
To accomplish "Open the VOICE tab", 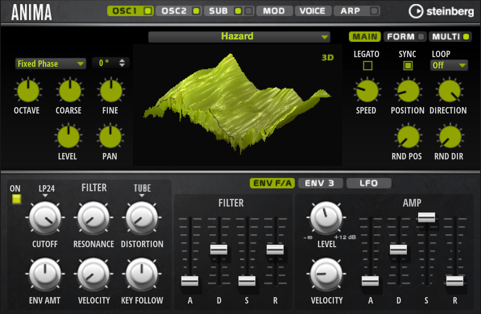I will coord(313,11).
